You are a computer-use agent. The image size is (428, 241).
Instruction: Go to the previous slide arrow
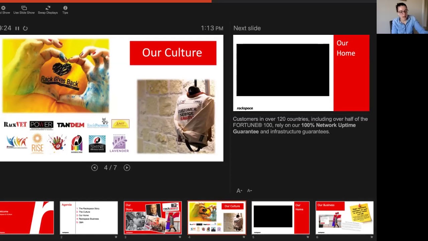(95, 168)
